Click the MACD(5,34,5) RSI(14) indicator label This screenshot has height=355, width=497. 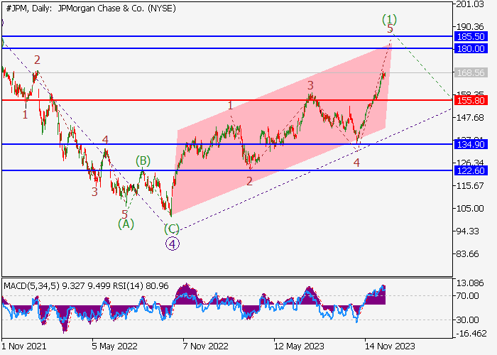tap(86, 286)
